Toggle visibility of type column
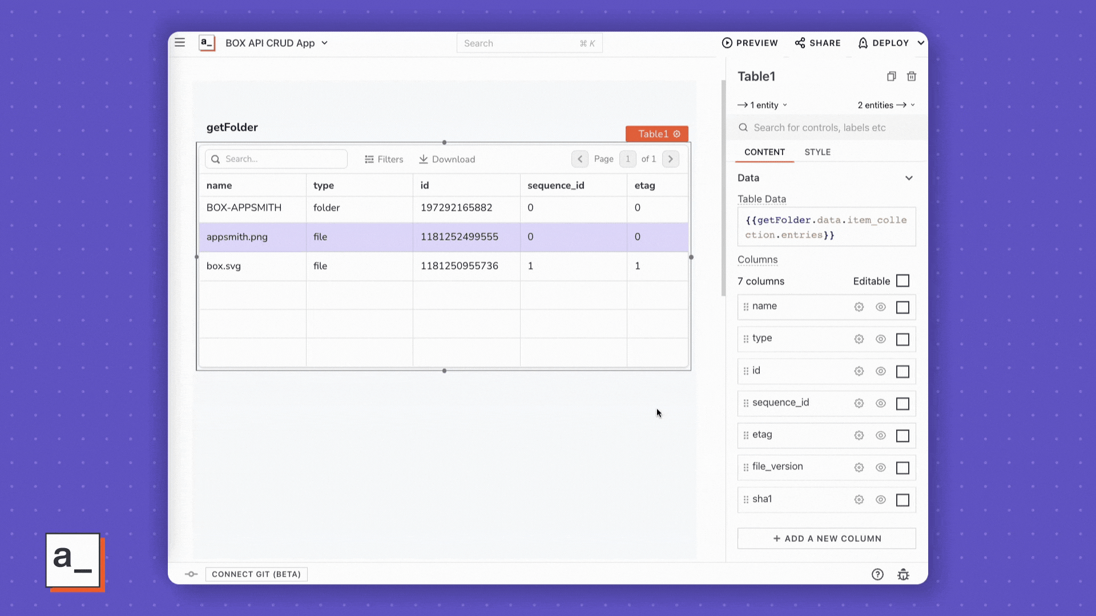The image size is (1096, 616). pos(881,339)
